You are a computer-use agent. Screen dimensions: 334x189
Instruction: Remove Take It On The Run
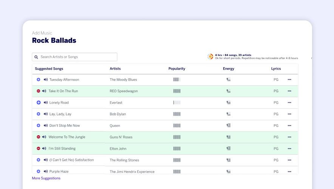[38, 91]
